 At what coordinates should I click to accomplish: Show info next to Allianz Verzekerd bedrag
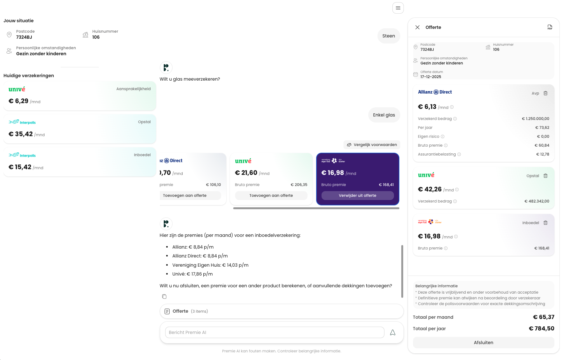[x=455, y=119]
